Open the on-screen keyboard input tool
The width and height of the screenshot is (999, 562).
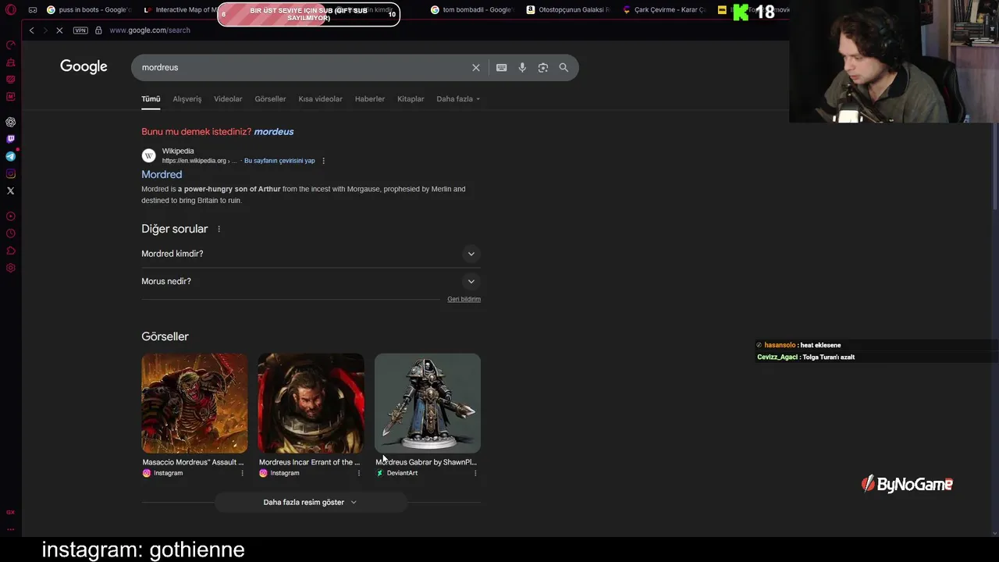pyautogui.click(x=502, y=68)
